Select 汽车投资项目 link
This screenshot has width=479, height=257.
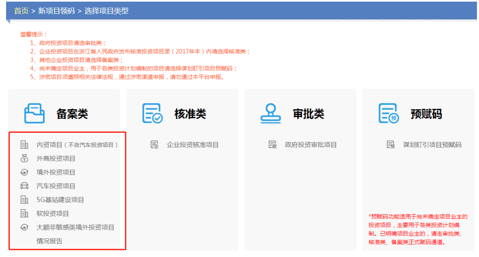(x=56, y=186)
